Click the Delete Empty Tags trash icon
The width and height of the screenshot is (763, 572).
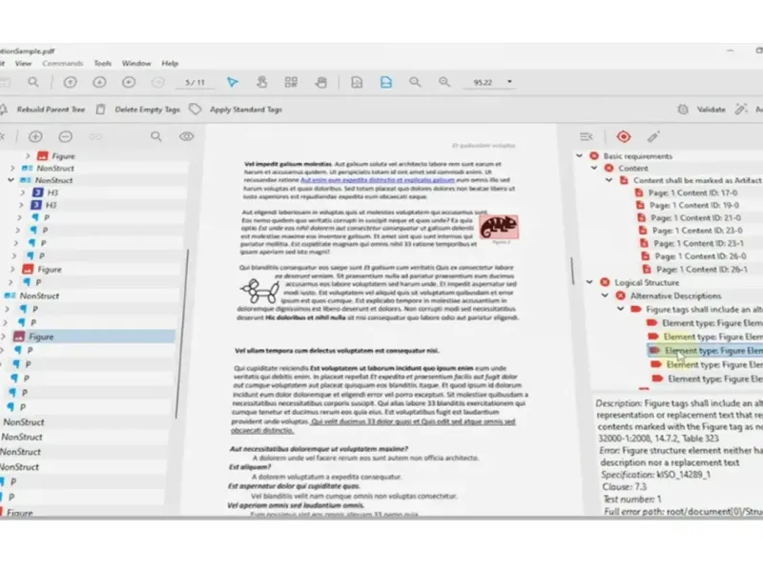(x=100, y=109)
